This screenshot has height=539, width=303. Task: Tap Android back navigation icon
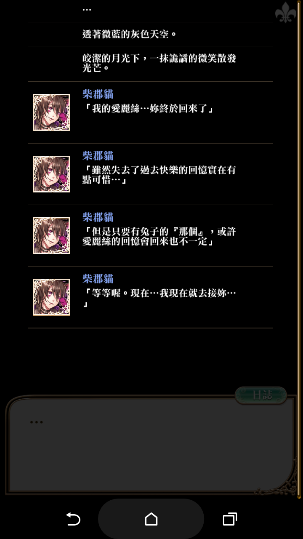[x=73, y=519]
